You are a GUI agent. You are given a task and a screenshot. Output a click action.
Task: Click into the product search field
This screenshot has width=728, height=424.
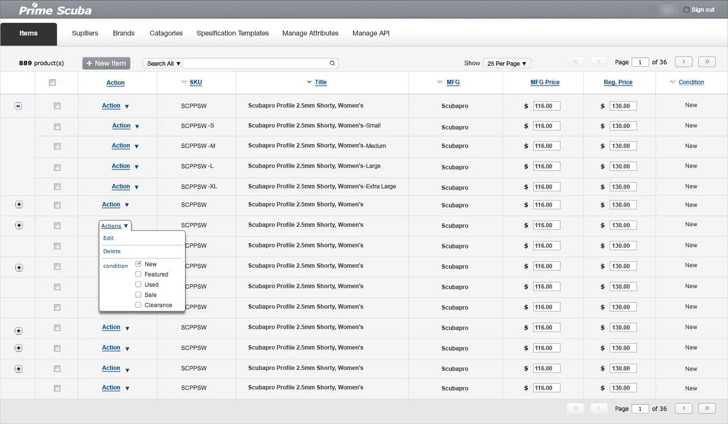[256, 63]
